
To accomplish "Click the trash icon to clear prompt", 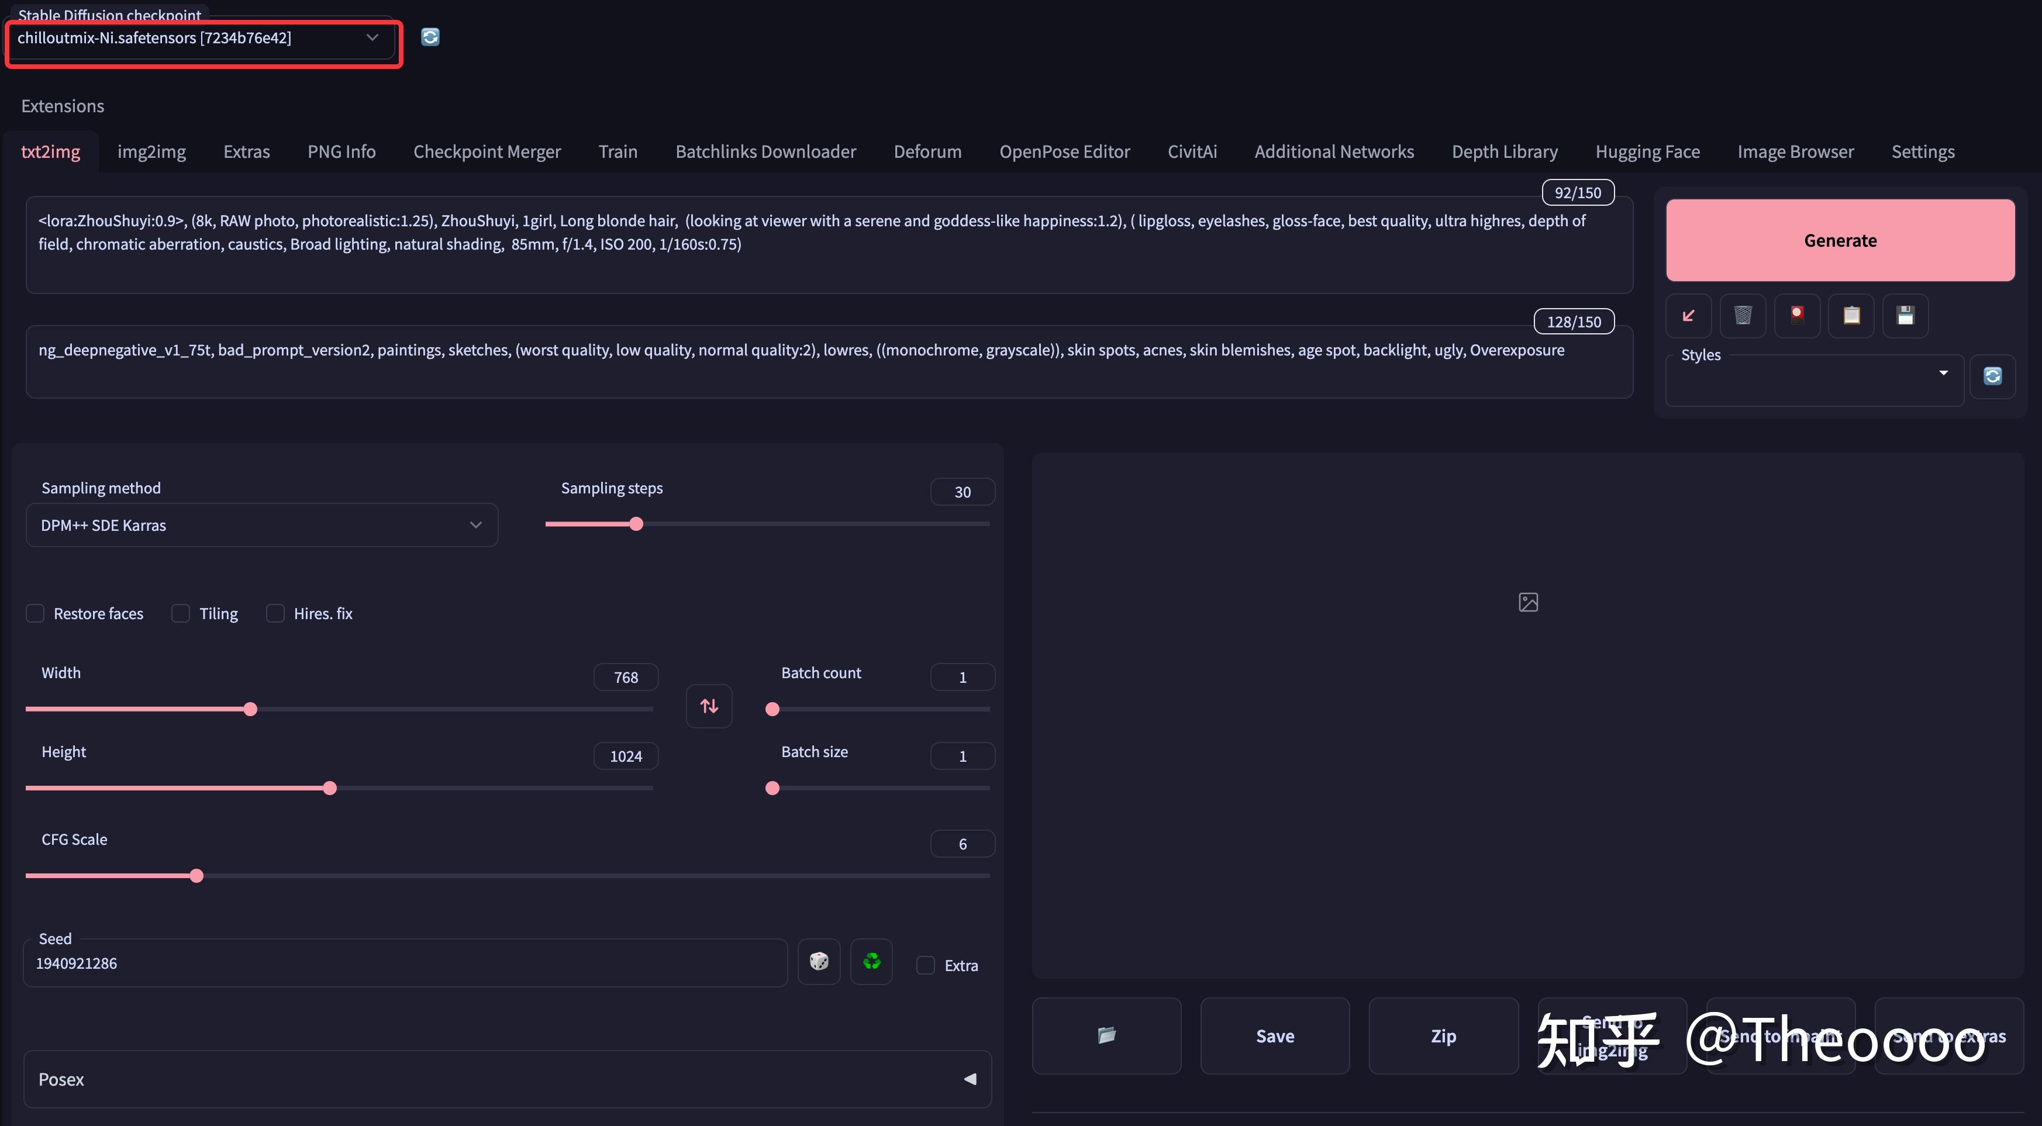I will click(x=1743, y=315).
